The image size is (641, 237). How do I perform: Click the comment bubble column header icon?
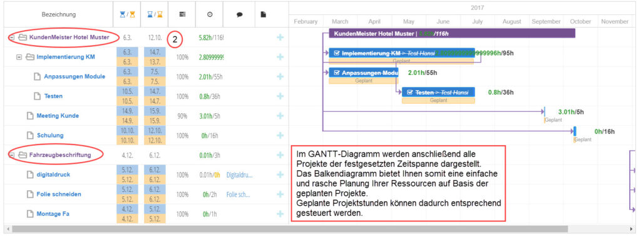tap(240, 14)
